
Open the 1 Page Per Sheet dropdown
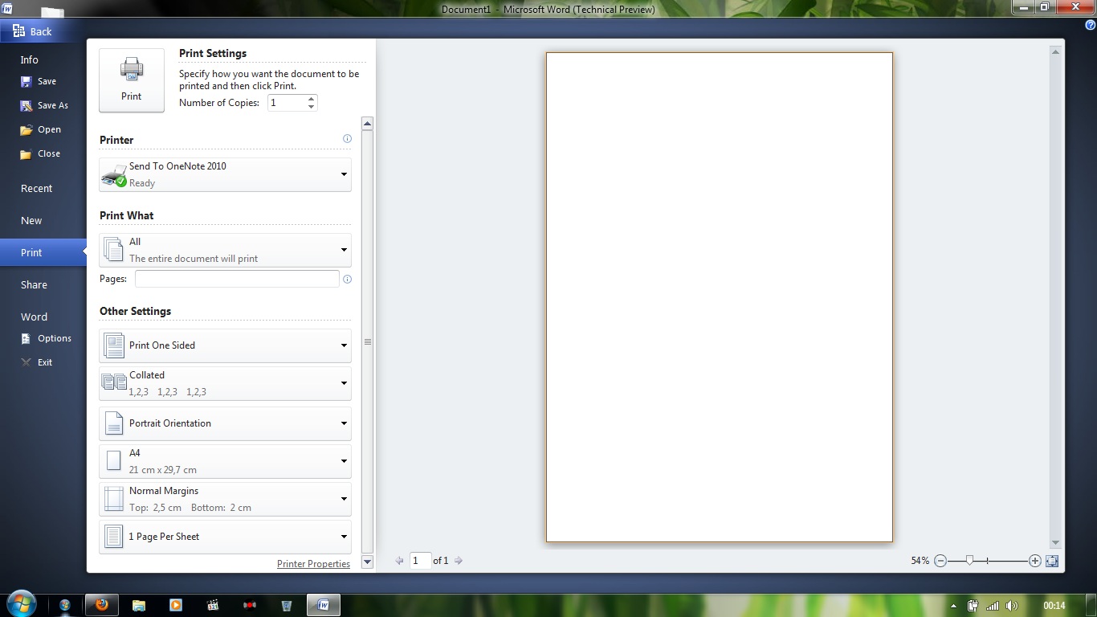pyautogui.click(x=225, y=537)
